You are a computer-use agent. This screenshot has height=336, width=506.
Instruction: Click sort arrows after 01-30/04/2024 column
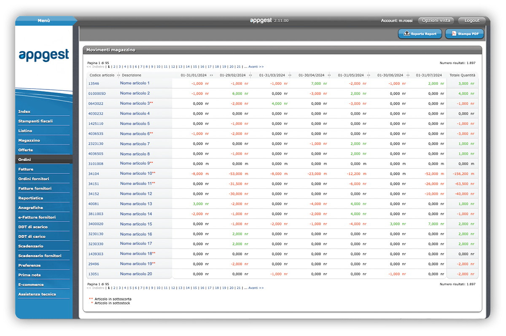tap(329, 75)
